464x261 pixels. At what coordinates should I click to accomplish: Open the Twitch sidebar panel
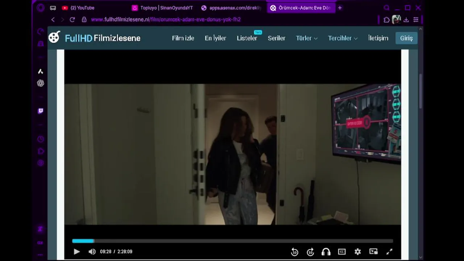(41, 111)
